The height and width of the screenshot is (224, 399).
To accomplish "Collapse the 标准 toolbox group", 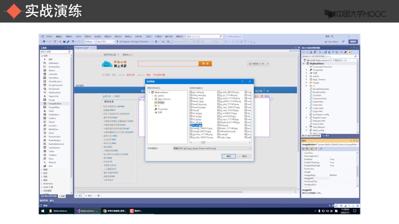I will click(42, 56).
